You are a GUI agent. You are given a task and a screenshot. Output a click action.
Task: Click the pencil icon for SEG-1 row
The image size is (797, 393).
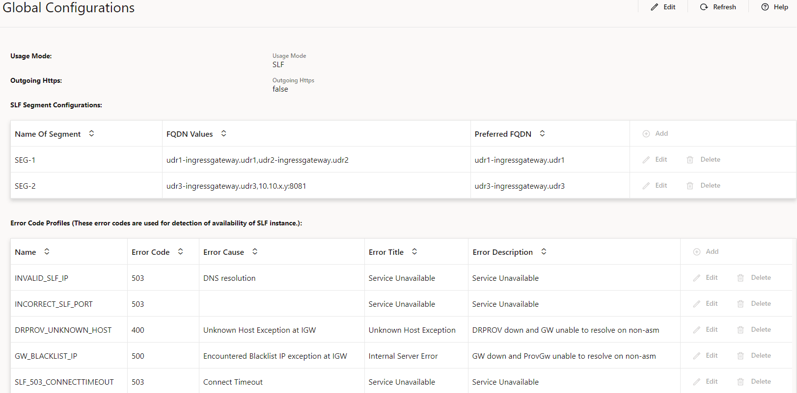tap(646, 160)
